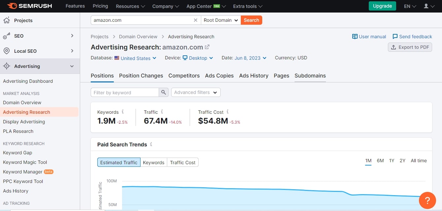Switch to the Positions tab

[102, 75]
